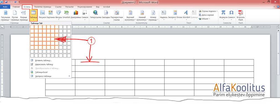Insert a cross-reference with Перекрестная ссылка
This screenshot has height=104, width=280.
(116, 16)
